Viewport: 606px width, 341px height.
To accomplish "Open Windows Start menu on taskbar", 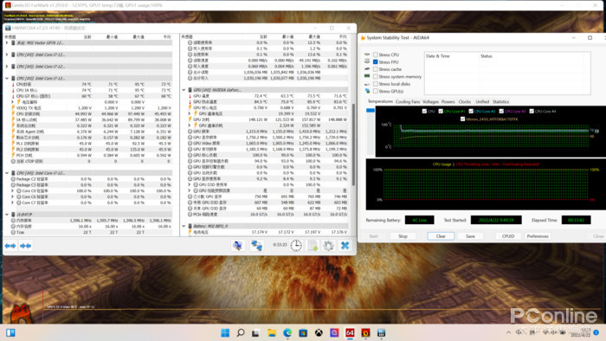I will (x=225, y=332).
